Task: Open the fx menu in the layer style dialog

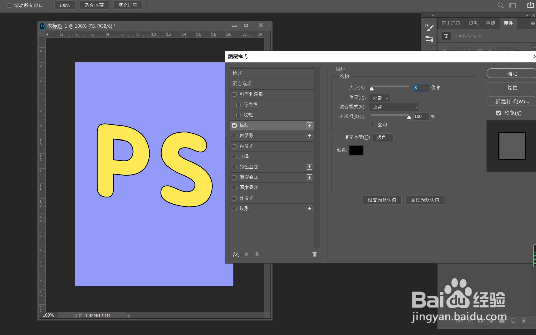Action: (x=236, y=254)
